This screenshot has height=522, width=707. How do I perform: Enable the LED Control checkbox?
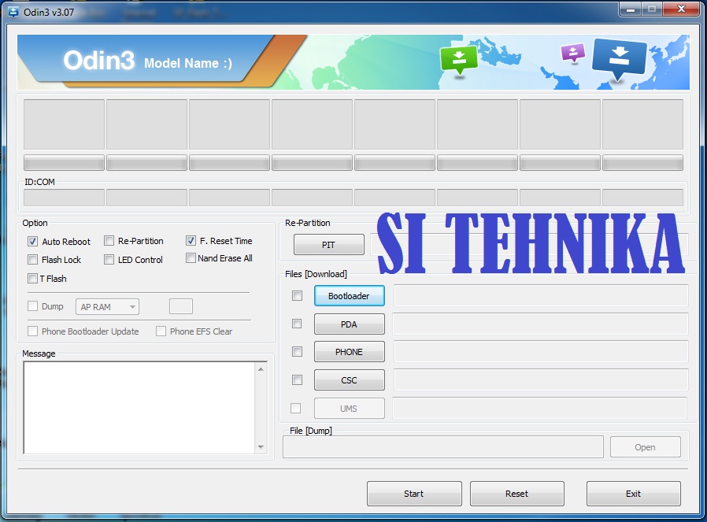click(109, 260)
